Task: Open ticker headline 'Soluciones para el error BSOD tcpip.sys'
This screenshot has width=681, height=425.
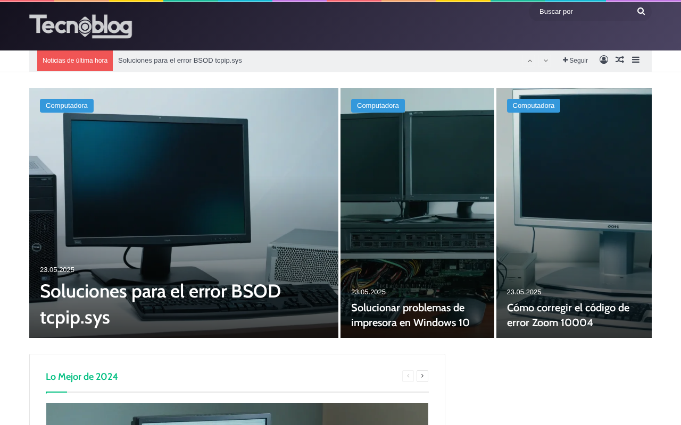Action: click(180, 61)
